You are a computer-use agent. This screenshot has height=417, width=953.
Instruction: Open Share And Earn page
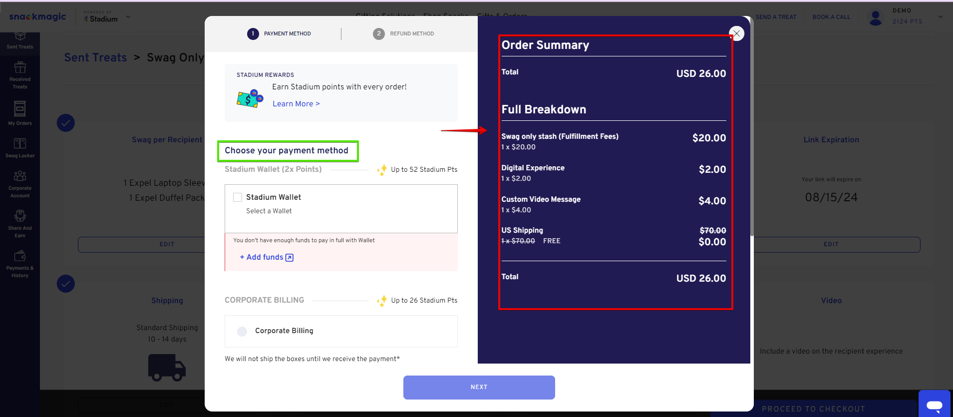click(20, 223)
